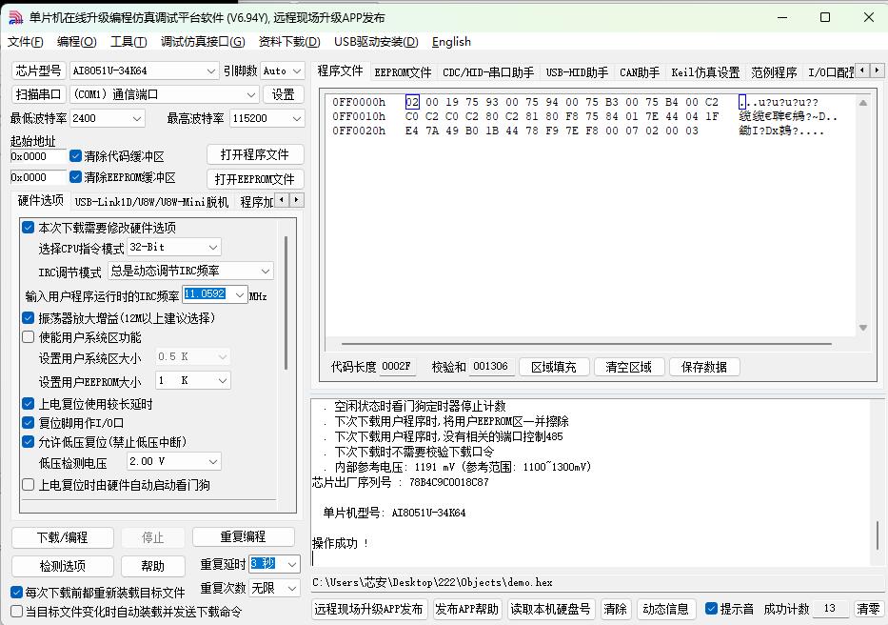The image size is (888, 625).
Task: Open 资料下载(D) menu
Action: click(x=289, y=41)
